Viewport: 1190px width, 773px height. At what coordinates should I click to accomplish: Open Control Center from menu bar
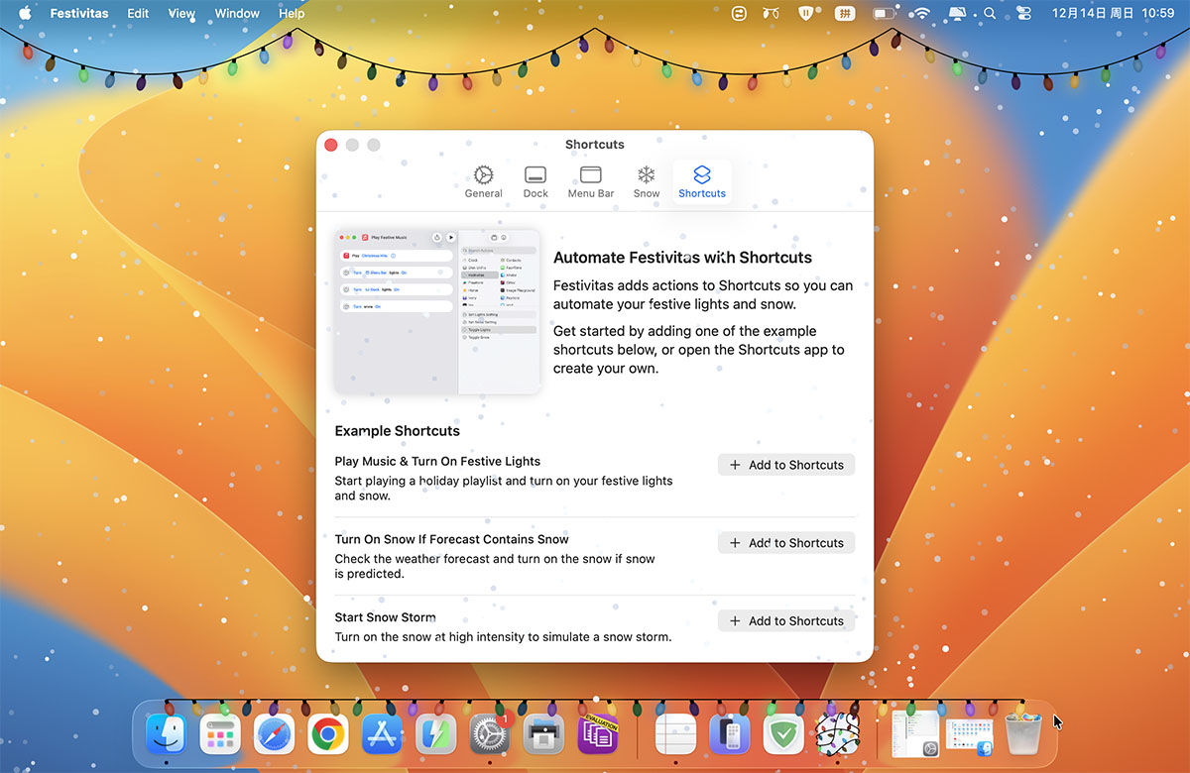coord(1024,14)
